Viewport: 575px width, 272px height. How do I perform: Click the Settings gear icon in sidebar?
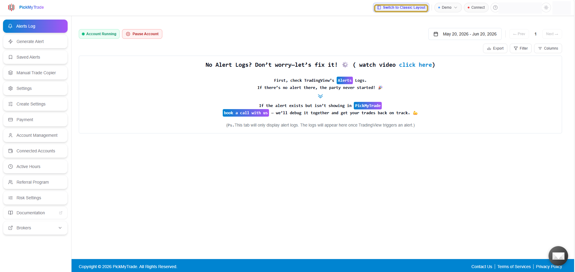[x=11, y=88]
